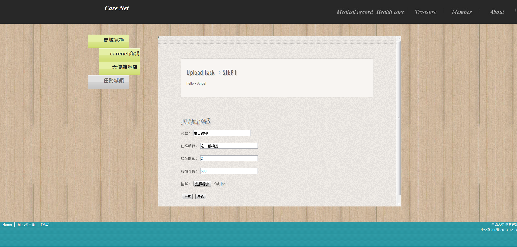Viewport: 517px width, 247px height.
Task: Open the Member menu item
Action: click(x=462, y=12)
